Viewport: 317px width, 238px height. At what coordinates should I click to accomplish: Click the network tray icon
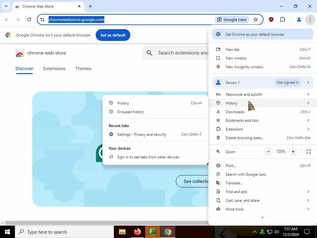[270, 232]
